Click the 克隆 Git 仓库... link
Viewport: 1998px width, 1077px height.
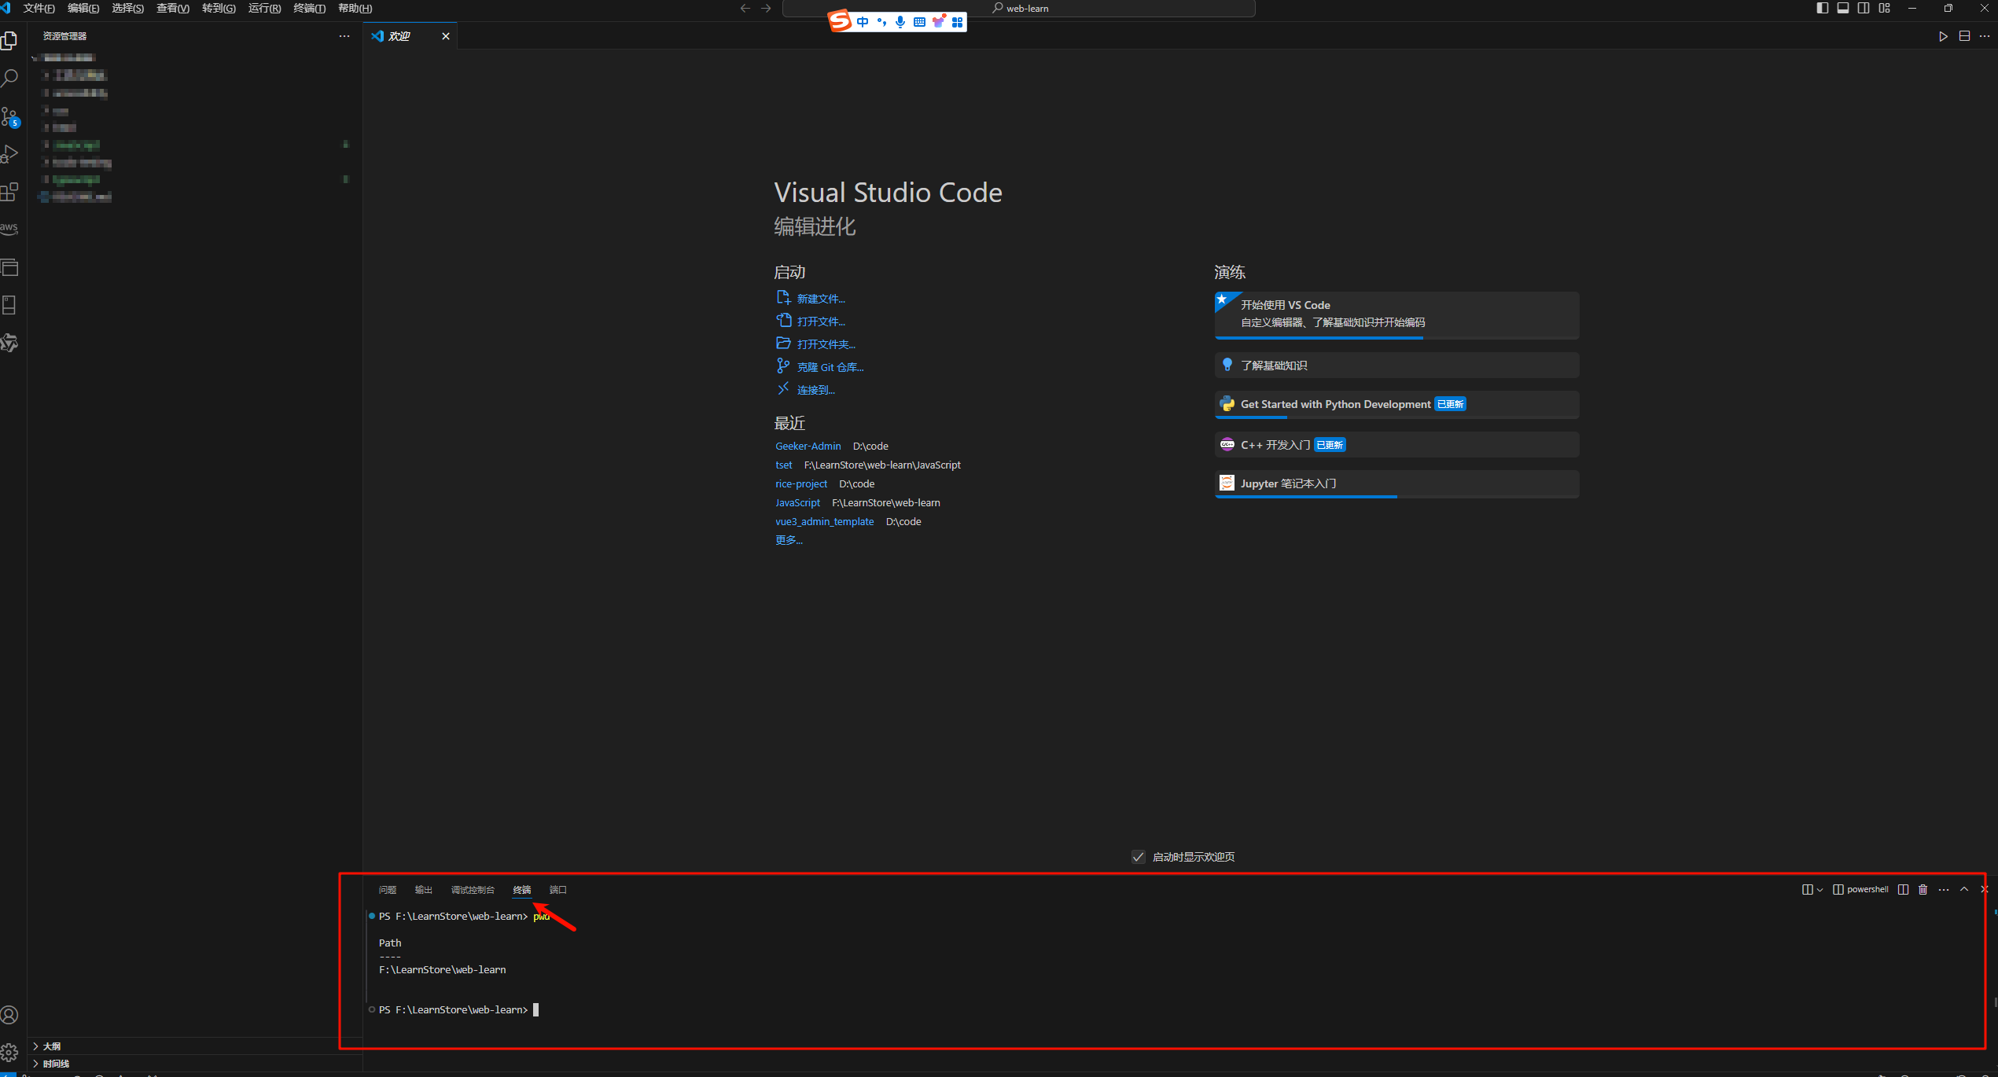pyautogui.click(x=830, y=367)
